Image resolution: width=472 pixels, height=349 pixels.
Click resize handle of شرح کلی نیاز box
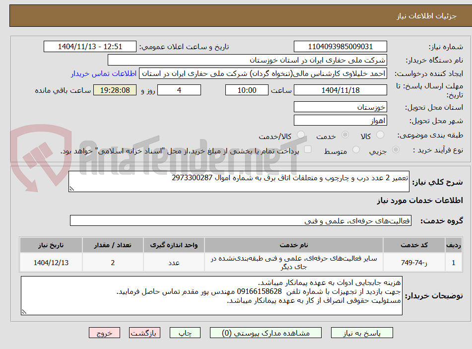[x=71, y=189]
